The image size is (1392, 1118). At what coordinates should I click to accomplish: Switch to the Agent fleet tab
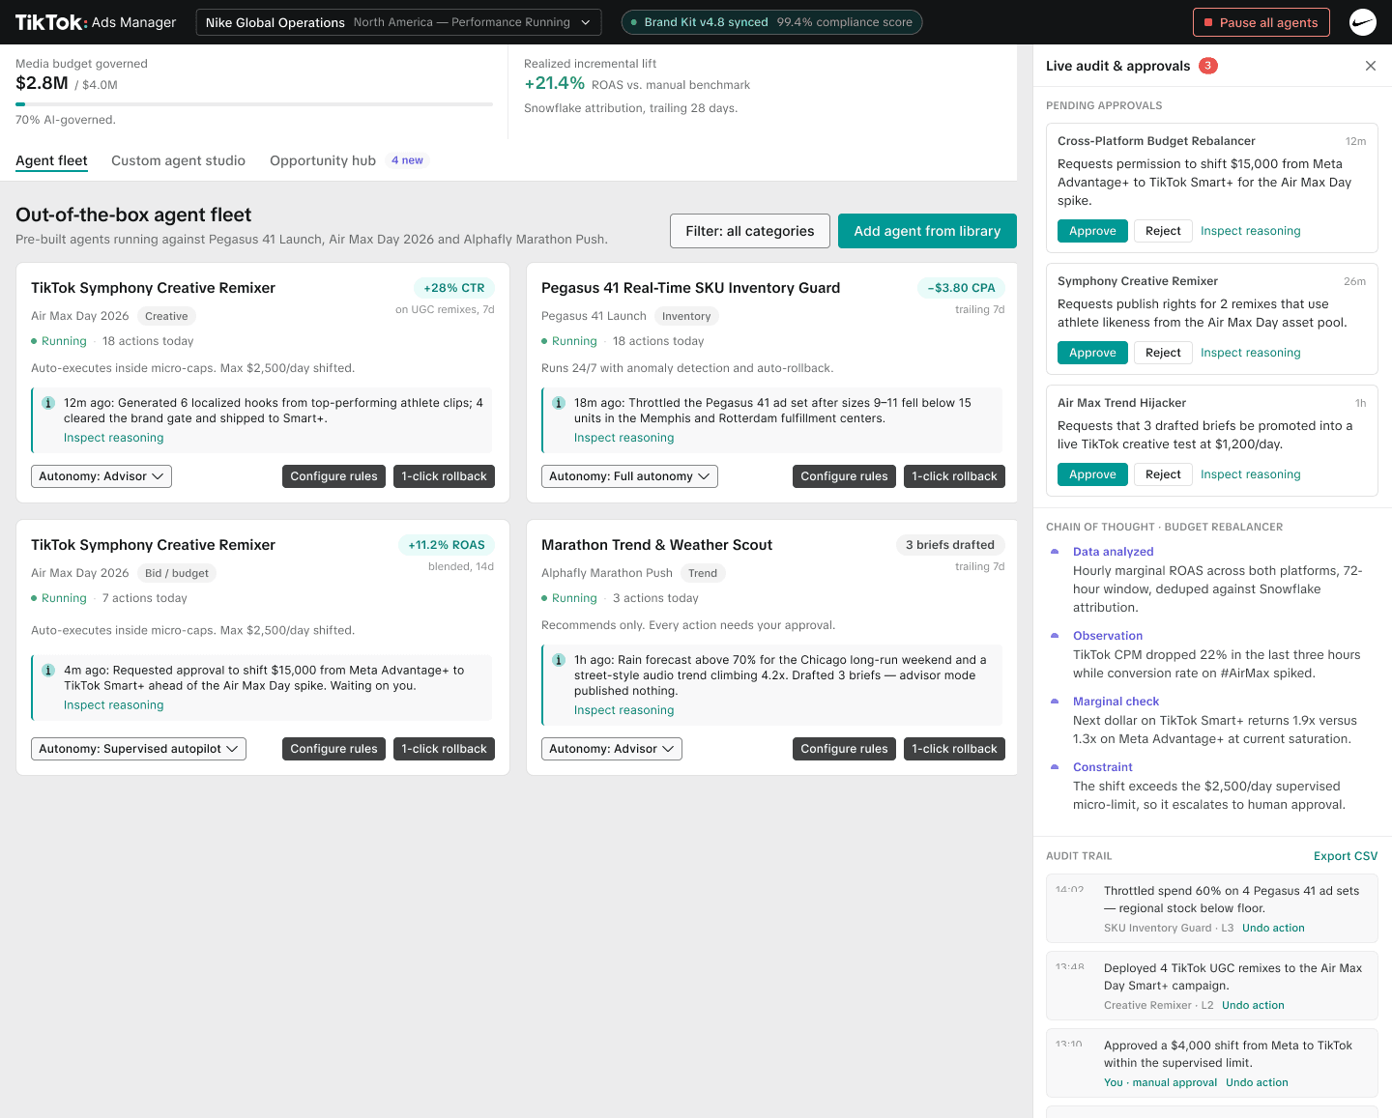click(51, 160)
